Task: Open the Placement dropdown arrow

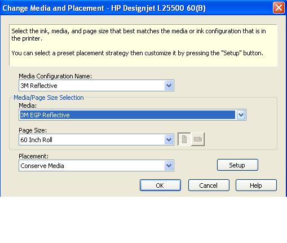Action: (169, 166)
